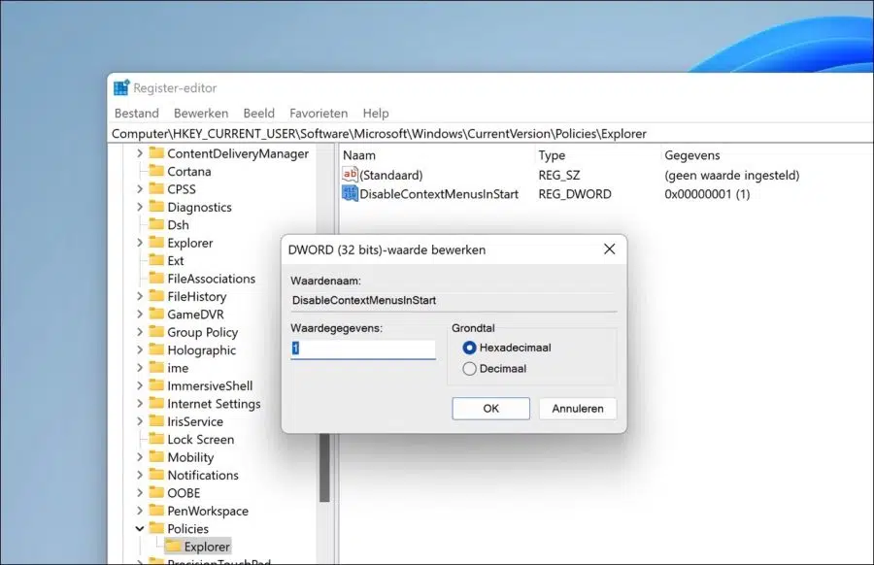Viewport: 874px width, 565px height.
Task: Click the (geen waarde ingesteld) data cell
Action: click(x=731, y=175)
